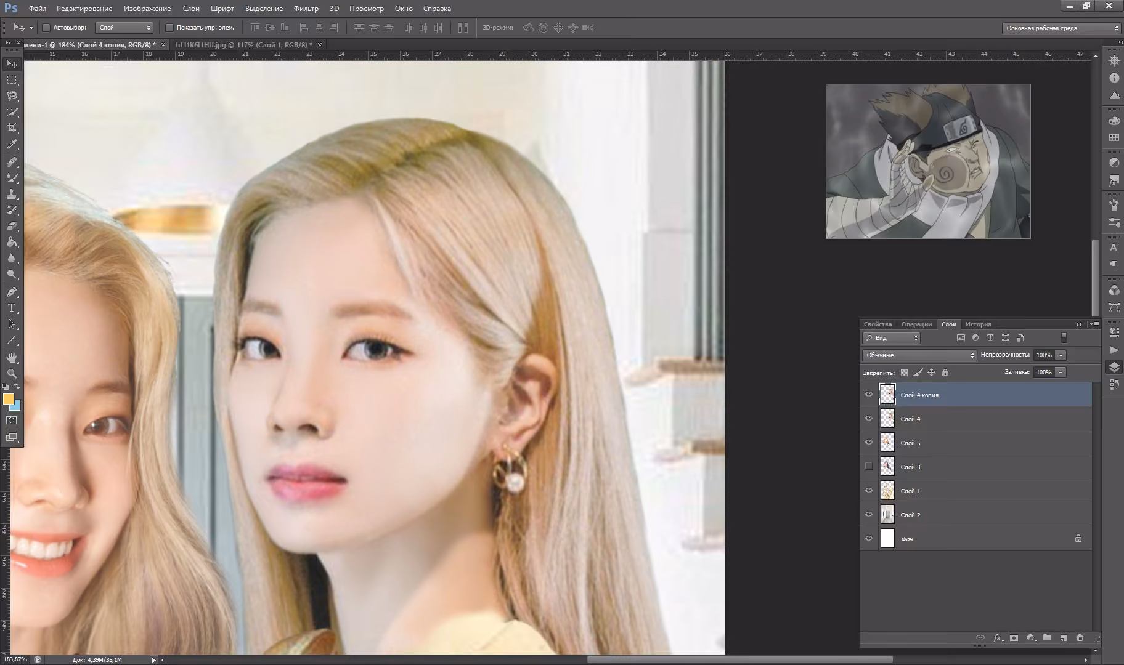The image size is (1124, 665).
Task: Hide the Слой 2 layer
Action: click(869, 515)
